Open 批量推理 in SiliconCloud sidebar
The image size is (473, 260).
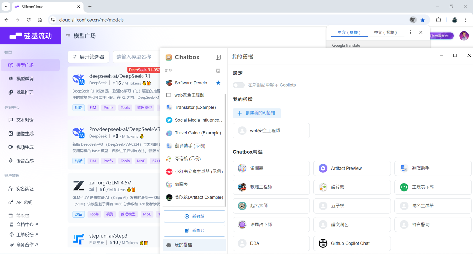[30, 92]
